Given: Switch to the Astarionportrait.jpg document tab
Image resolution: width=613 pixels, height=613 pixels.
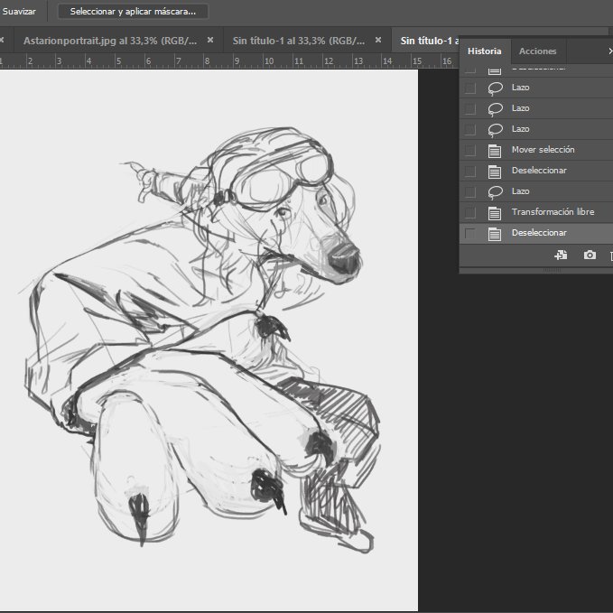Looking at the screenshot, I should (x=110, y=41).
